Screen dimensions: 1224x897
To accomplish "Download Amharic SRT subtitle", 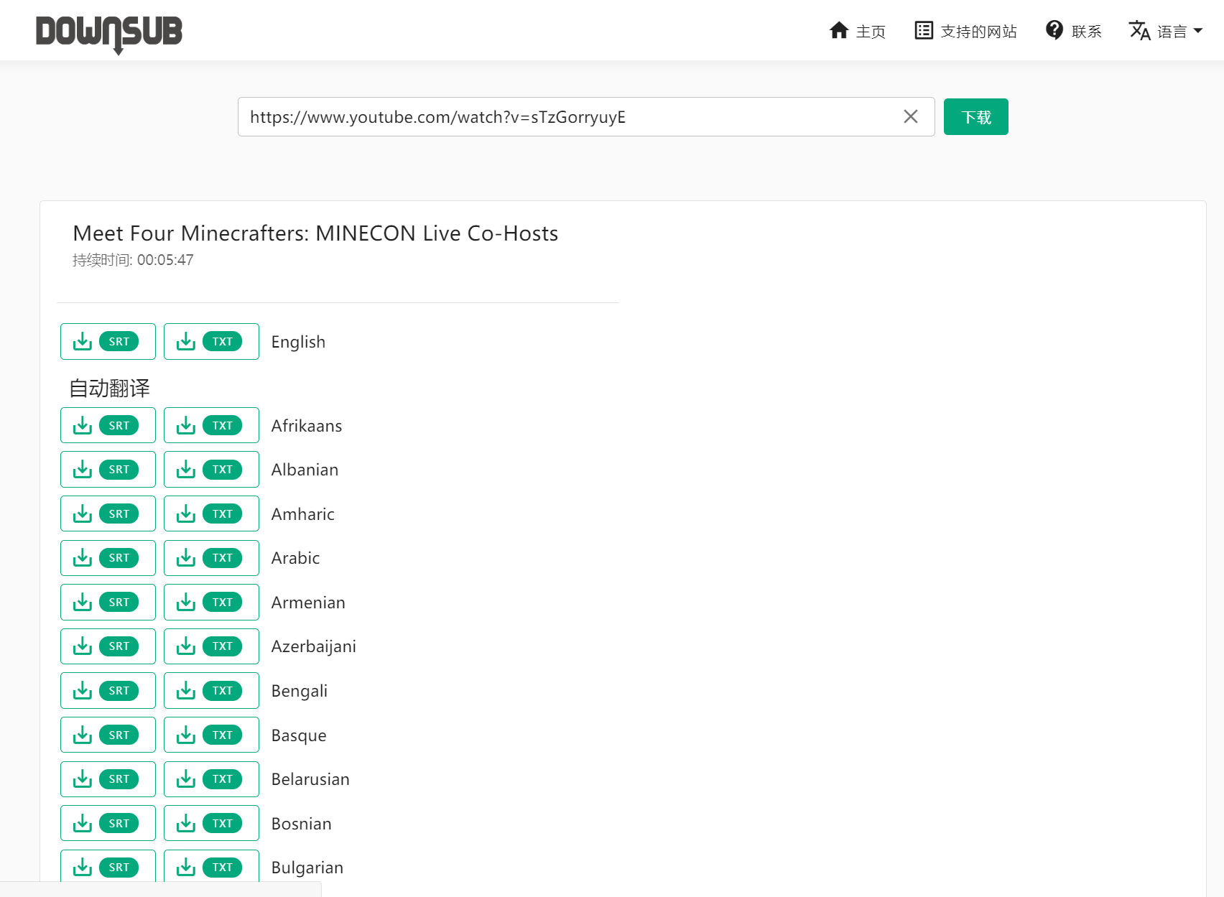I will [x=108, y=514].
